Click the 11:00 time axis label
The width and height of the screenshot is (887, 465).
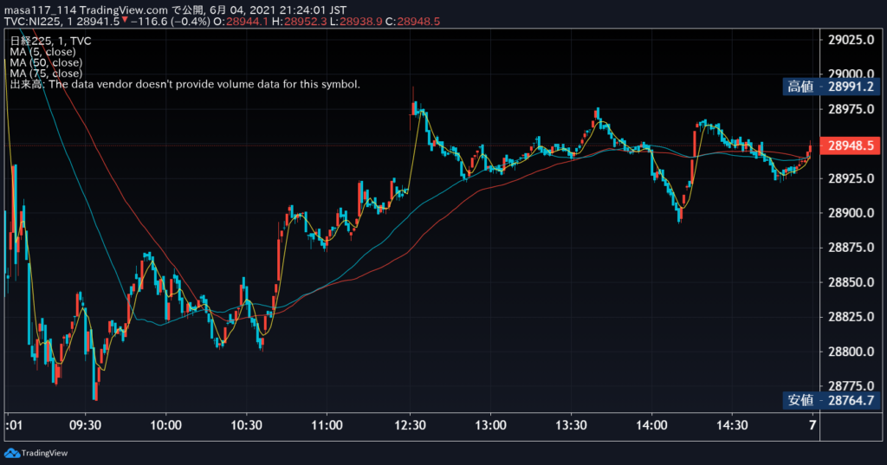point(327,425)
